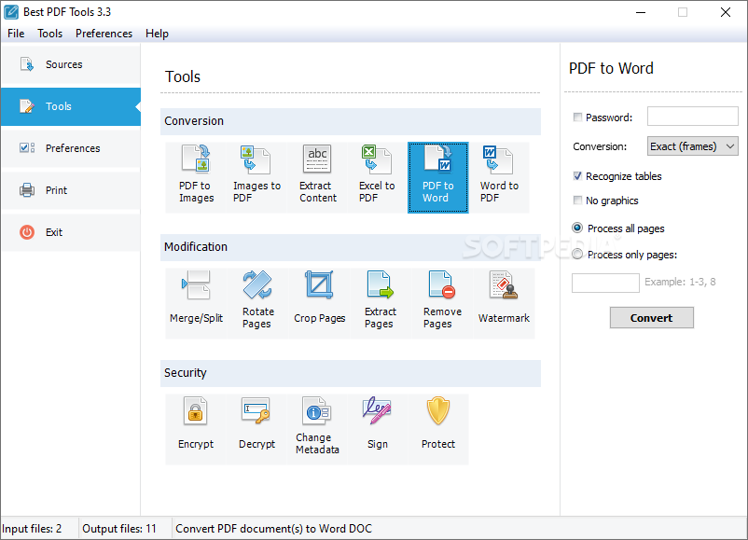Click Exit in the sidebar
This screenshot has width=748, height=540.
(71, 232)
